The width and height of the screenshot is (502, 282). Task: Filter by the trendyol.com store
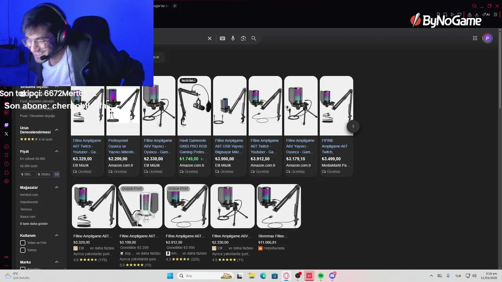pos(29,195)
